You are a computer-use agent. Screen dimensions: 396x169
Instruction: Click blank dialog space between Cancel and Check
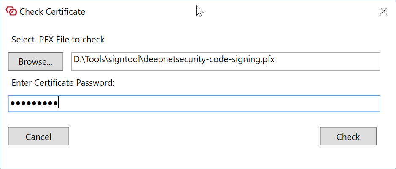(194, 137)
